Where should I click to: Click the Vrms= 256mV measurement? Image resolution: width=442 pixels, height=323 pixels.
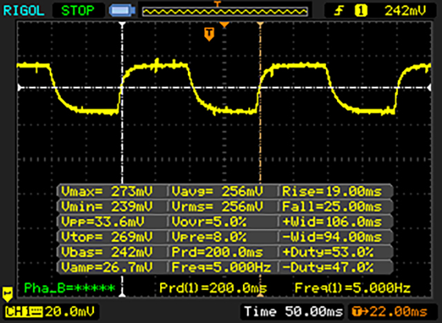(218, 206)
